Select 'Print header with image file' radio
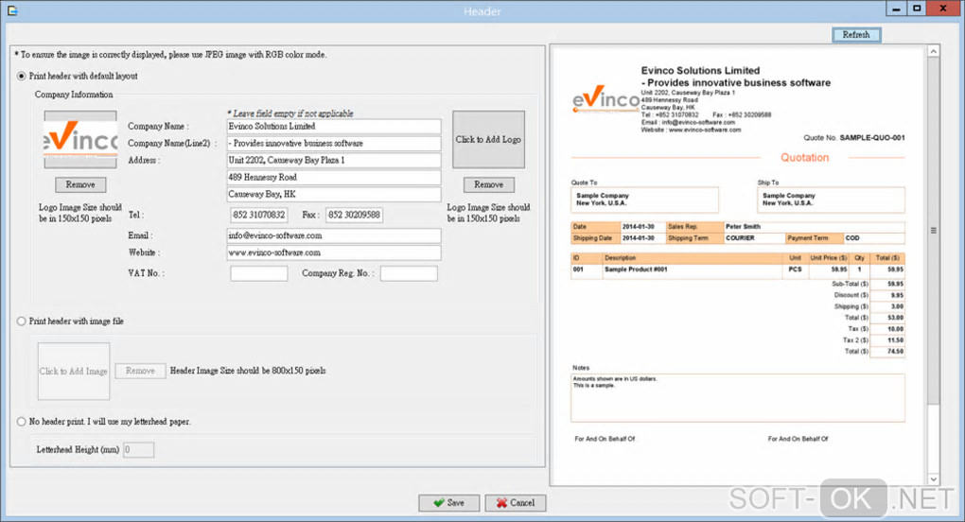965x522 pixels. point(22,321)
